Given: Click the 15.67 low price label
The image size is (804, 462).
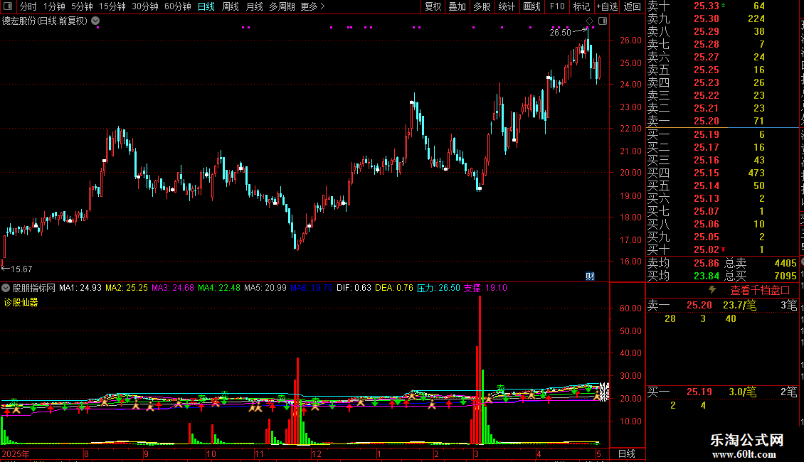Looking at the screenshot, I should (21, 269).
